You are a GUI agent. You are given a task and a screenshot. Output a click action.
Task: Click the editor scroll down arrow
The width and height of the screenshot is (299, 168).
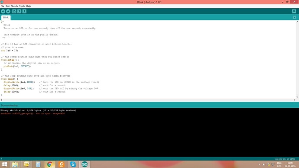pyautogui.click(x=297, y=97)
